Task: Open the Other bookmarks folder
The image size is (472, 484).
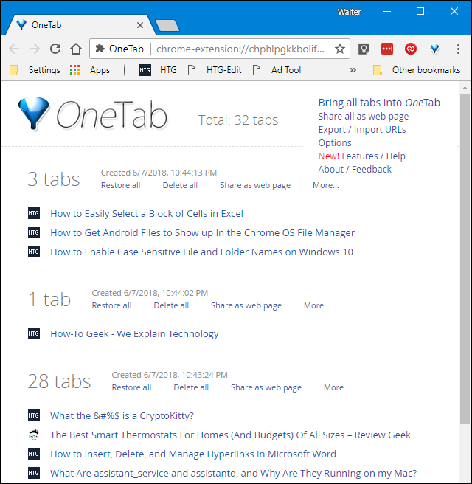Action: [417, 70]
